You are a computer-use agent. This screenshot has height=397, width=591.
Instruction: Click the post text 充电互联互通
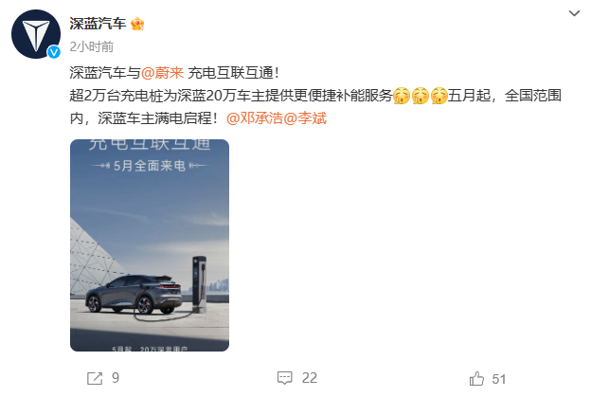click(230, 72)
